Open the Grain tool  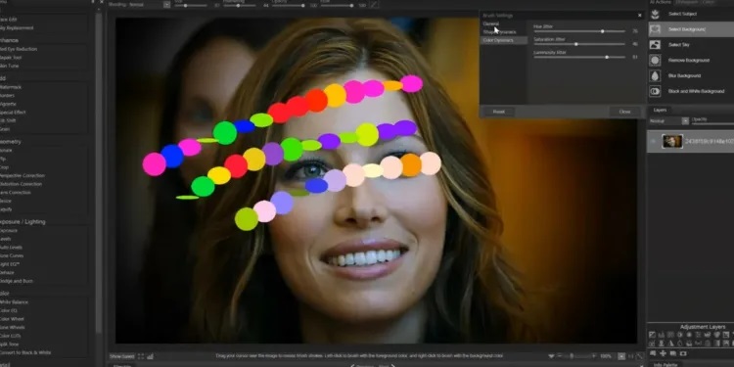[x=5, y=129]
